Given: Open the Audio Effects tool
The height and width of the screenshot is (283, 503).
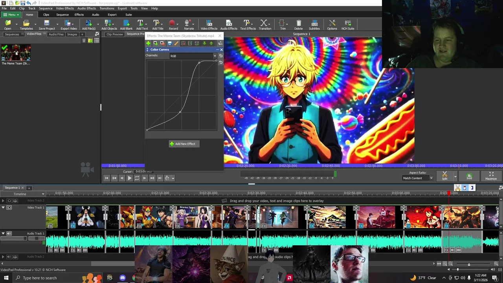Looking at the screenshot, I should pyautogui.click(x=229, y=25).
